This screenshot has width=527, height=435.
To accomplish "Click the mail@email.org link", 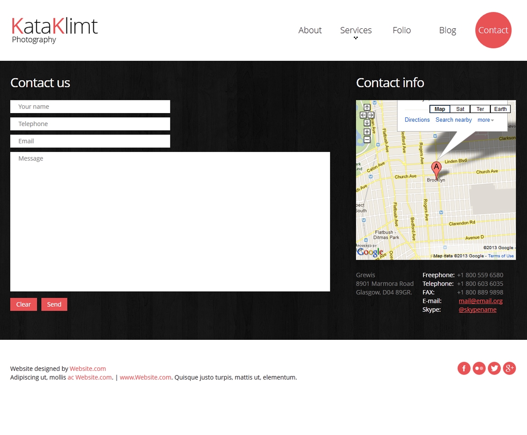I will coord(480,301).
